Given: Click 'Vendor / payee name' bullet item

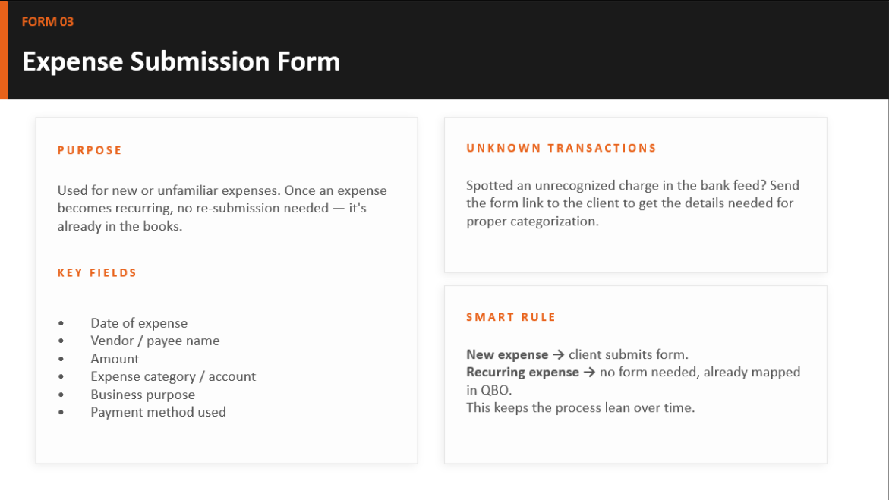Looking at the screenshot, I should point(155,341).
